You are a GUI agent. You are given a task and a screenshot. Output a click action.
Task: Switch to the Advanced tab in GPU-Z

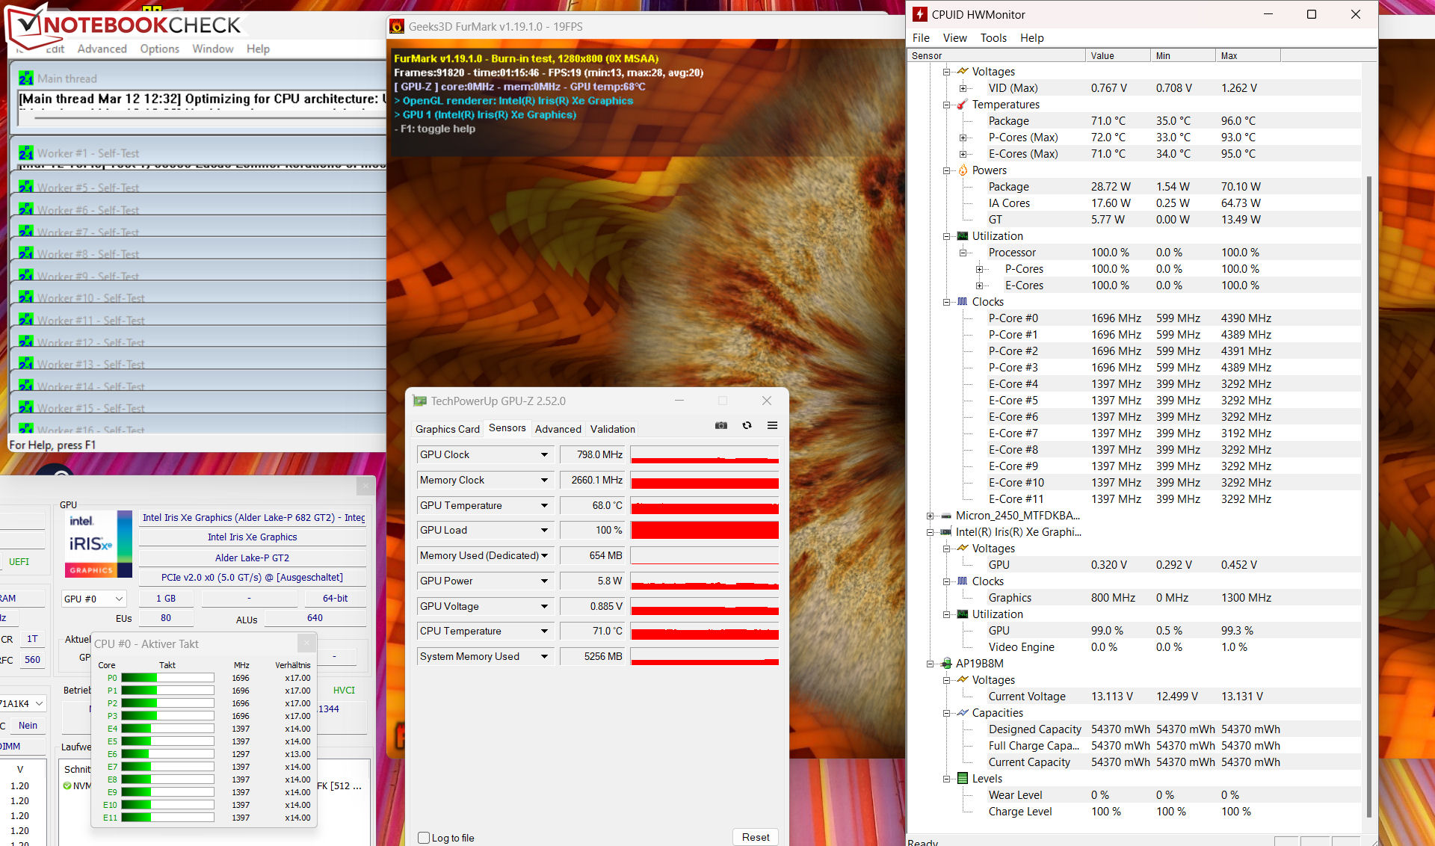558,429
